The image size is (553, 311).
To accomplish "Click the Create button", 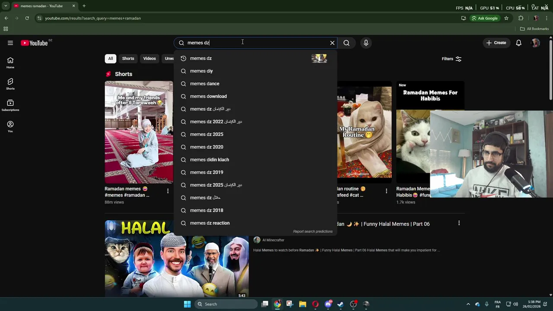I will pyautogui.click(x=496, y=43).
